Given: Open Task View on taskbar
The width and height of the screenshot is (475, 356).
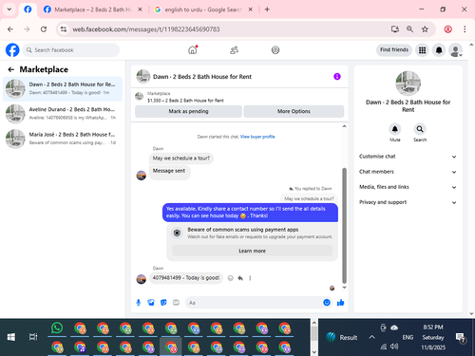Looking at the screenshot, I should (33, 337).
